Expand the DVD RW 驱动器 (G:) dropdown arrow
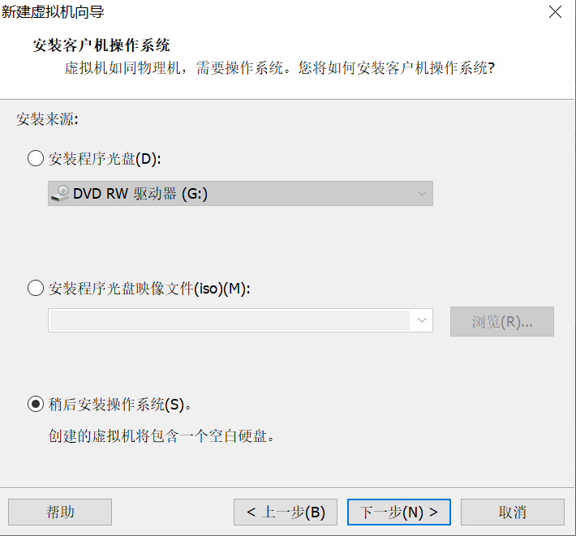This screenshot has height=536, width=576. point(422,193)
